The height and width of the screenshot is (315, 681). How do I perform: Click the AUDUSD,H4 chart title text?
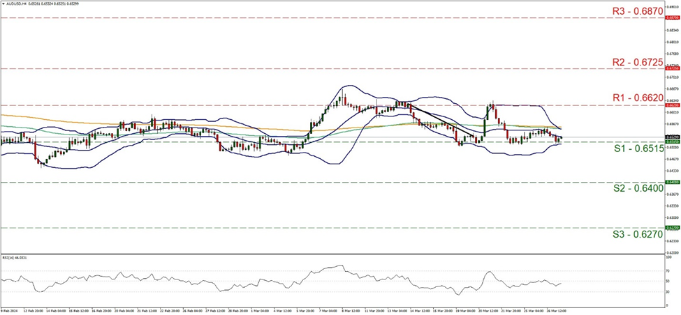[15, 3]
